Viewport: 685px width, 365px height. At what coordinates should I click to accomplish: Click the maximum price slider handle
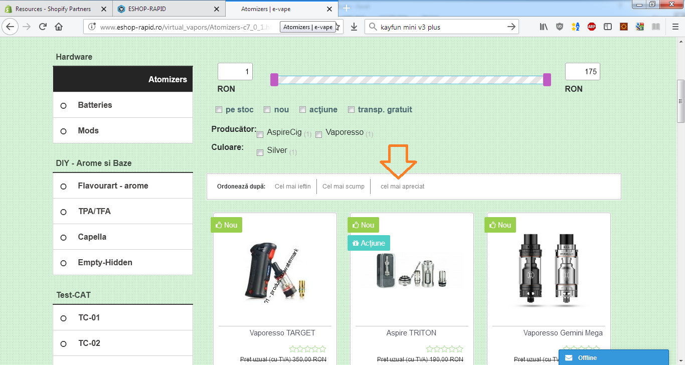click(547, 80)
